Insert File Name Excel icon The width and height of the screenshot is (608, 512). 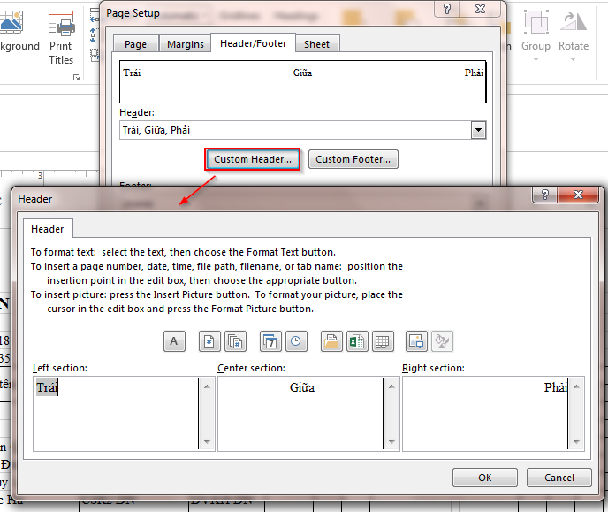click(356, 341)
